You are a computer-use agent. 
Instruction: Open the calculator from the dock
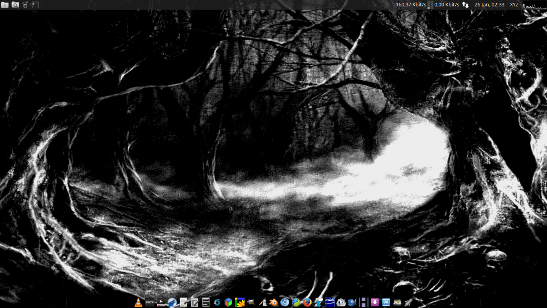coord(206,302)
